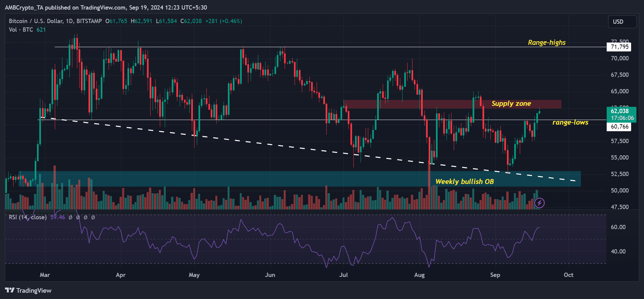Click the 57,500 price axis tick
The width and height of the screenshot is (644, 299).
(620, 141)
